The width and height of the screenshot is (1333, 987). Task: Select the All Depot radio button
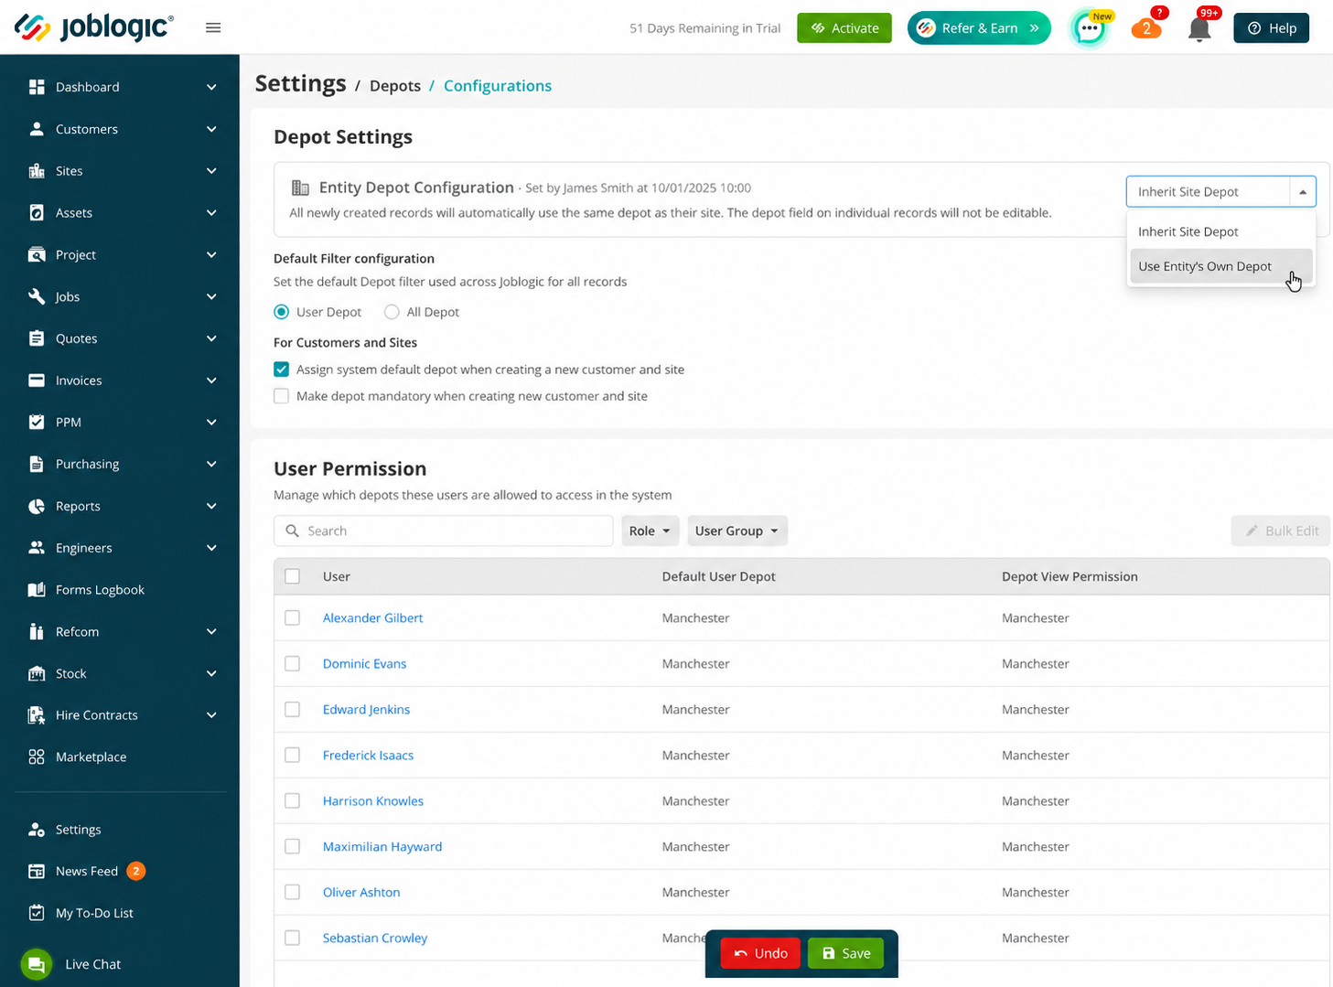tap(392, 312)
